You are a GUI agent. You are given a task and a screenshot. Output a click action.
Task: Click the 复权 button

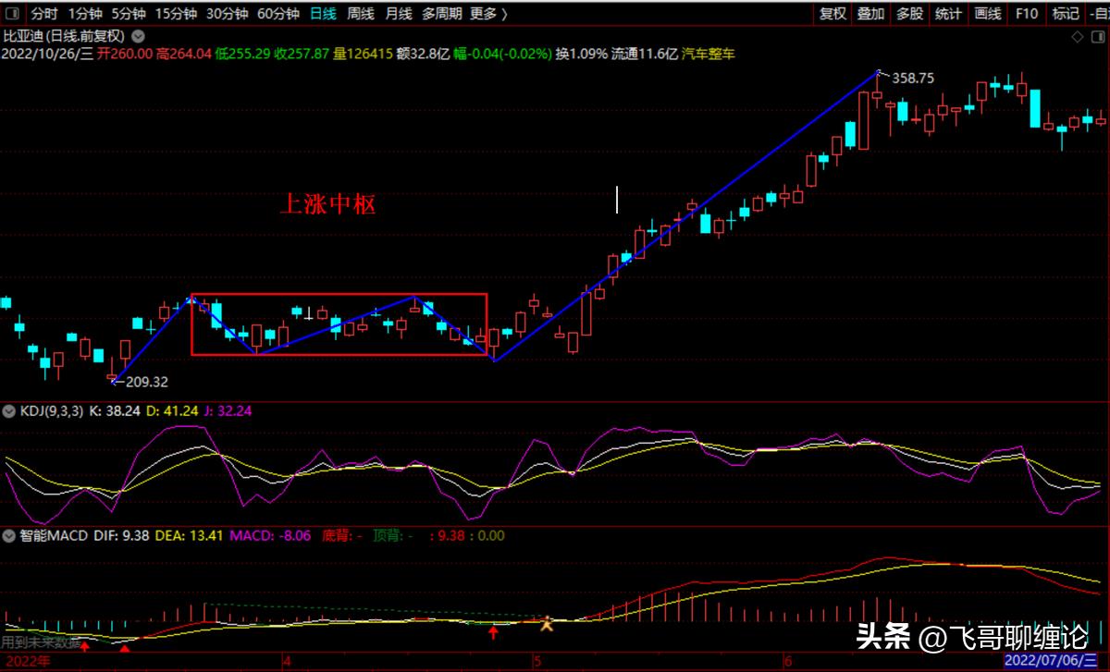(832, 14)
